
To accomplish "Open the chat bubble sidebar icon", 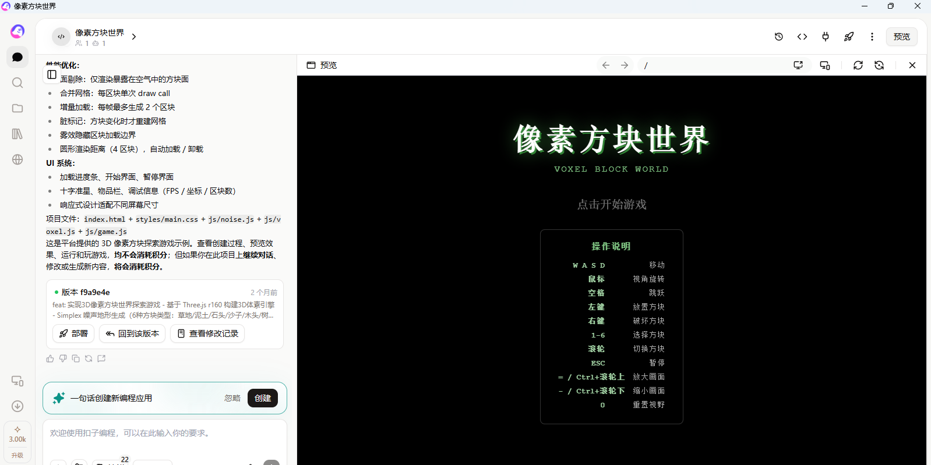I will [x=17, y=57].
